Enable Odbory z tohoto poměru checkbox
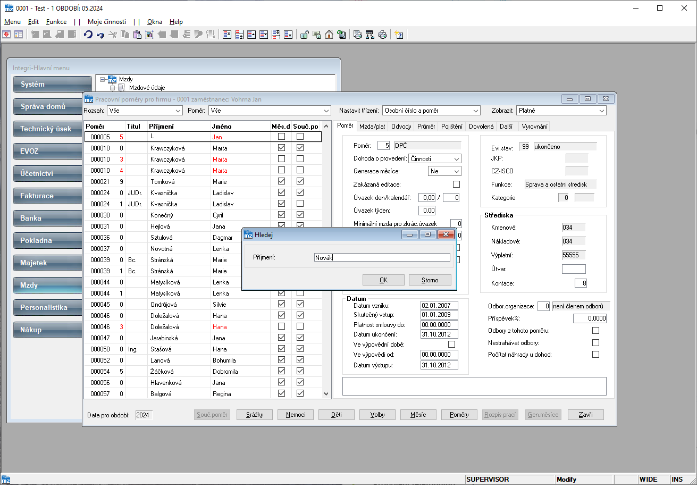The image size is (697, 487). (x=595, y=331)
